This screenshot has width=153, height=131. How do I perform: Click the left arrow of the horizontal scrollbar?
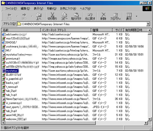(3, 123)
